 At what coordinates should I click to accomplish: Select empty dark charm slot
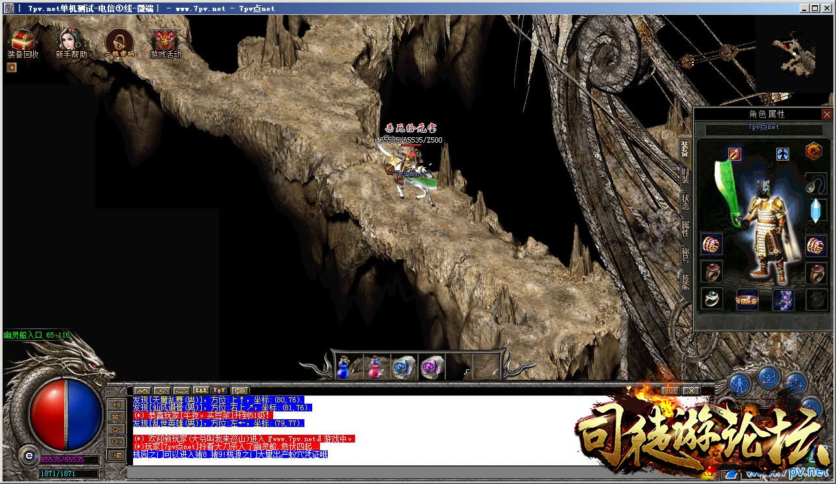click(816, 299)
